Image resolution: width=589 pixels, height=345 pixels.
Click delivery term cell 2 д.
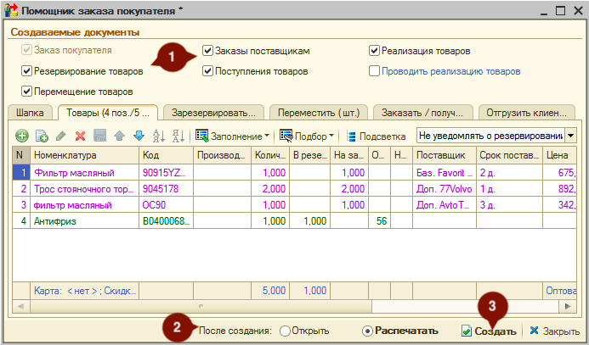click(x=509, y=173)
